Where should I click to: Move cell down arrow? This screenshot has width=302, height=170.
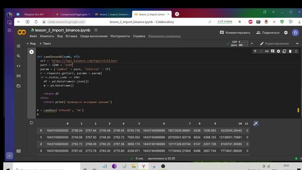tap(261, 51)
